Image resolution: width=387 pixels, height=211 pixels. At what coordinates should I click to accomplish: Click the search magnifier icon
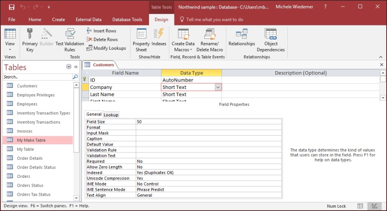click(75, 77)
